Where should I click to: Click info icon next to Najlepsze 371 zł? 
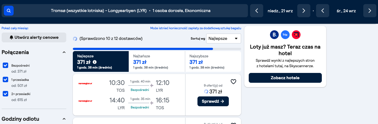95,62
